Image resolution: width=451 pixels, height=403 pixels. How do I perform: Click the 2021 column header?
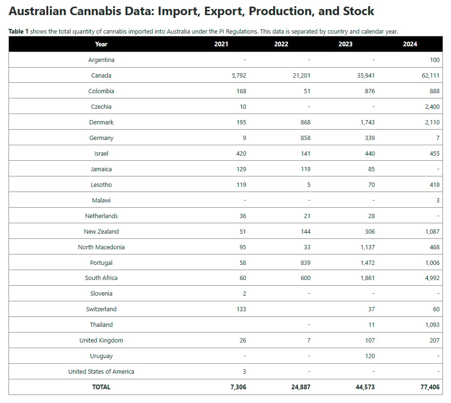(x=221, y=44)
